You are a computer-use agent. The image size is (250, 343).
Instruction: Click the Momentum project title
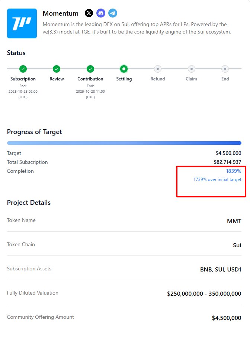(61, 13)
